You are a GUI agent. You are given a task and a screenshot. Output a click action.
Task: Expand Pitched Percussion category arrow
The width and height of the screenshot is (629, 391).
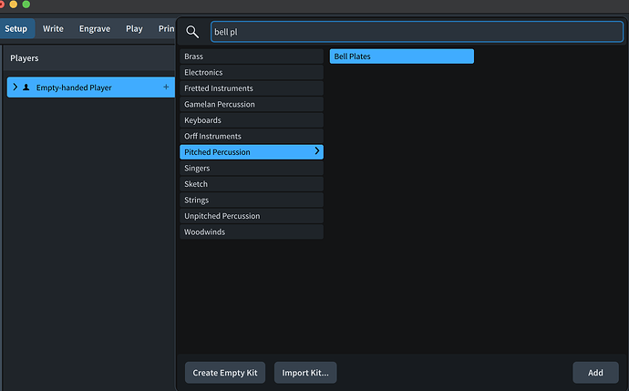click(x=316, y=152)
